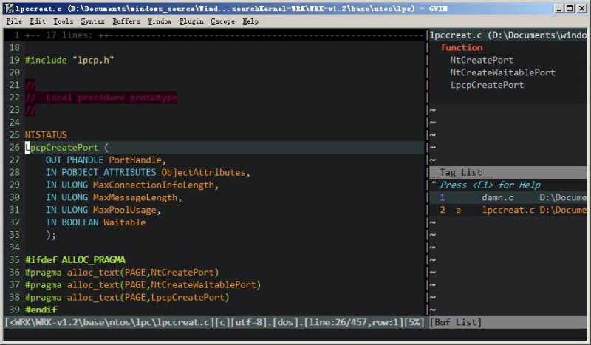Open the Cscope menu

pyautogui.click(x=222, y=21)
